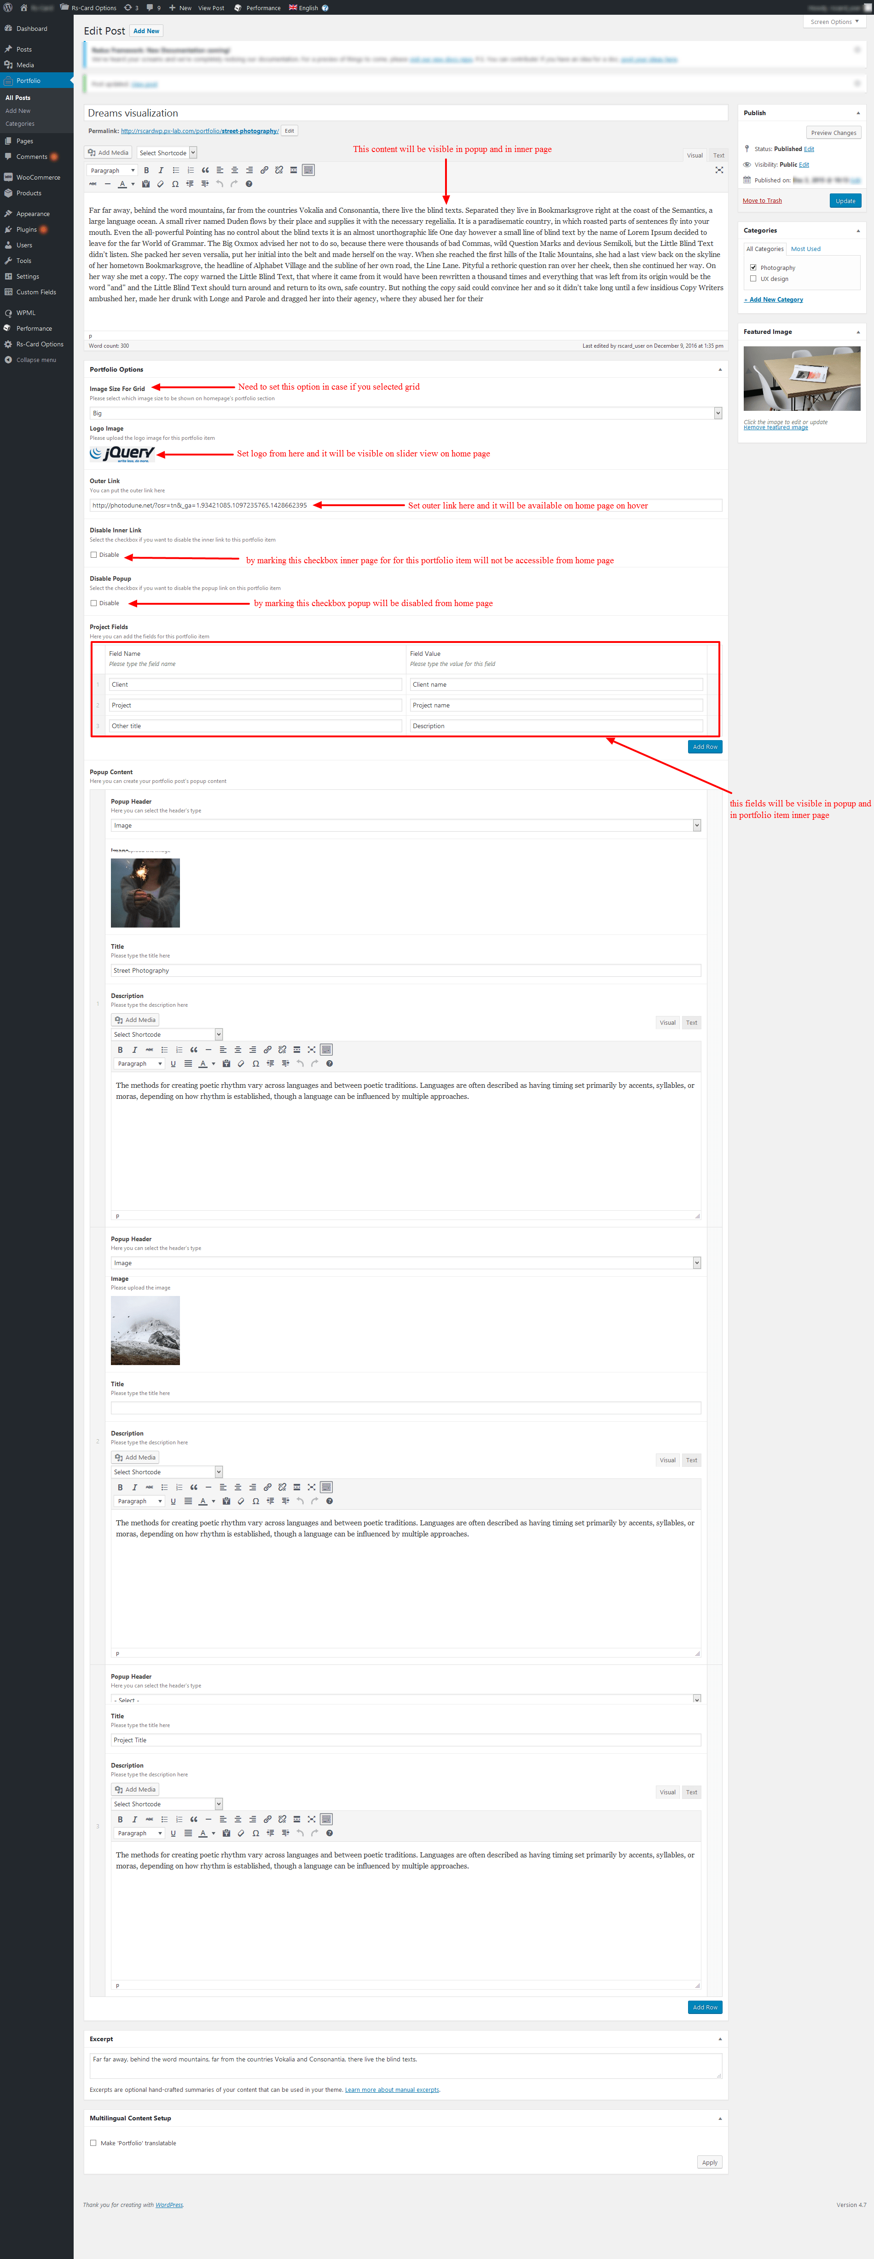
Task: Toggle bold in the main content editor
Action: (x=146, y=170)
